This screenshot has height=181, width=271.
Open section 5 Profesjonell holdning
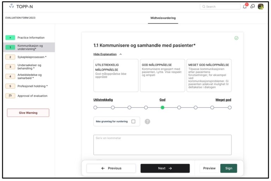click(32, 86)
